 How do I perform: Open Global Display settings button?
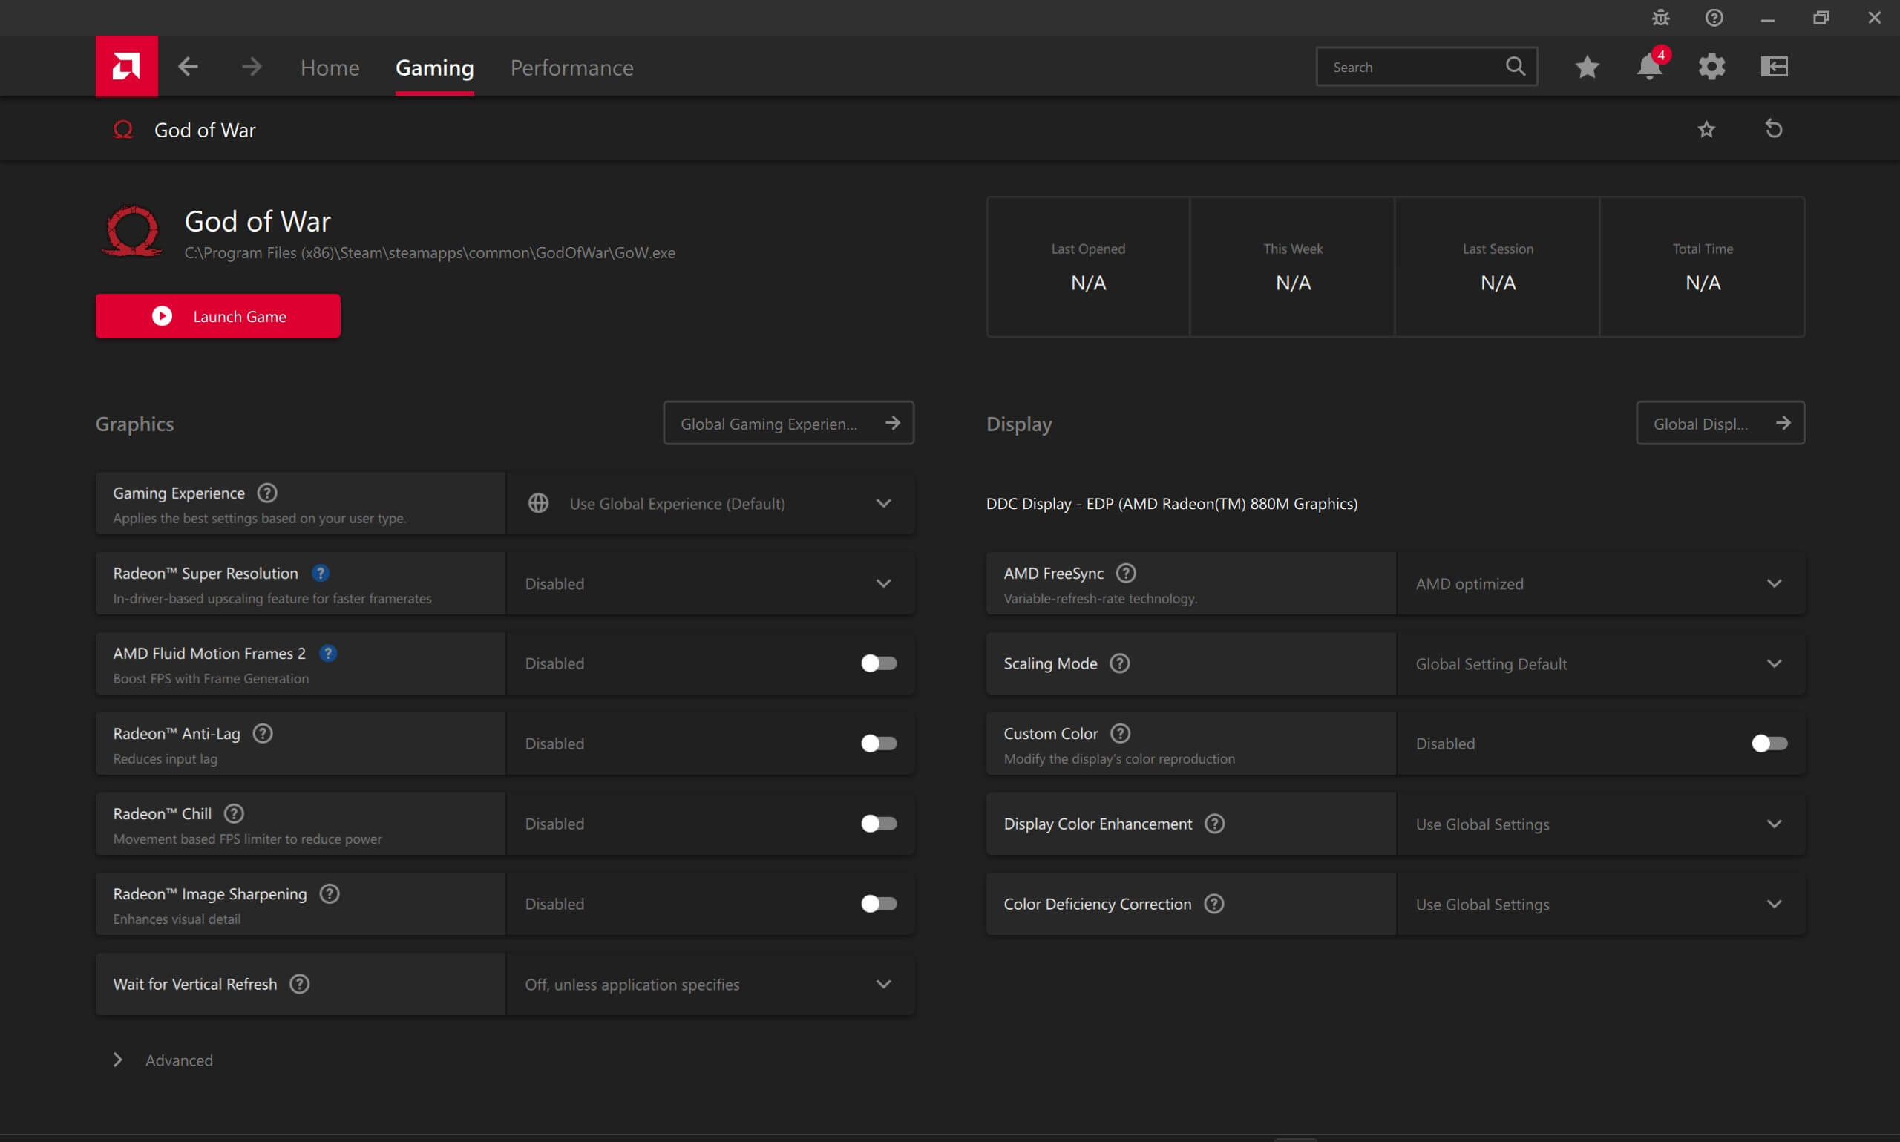pyautogui.click(x=1720, y=422)
